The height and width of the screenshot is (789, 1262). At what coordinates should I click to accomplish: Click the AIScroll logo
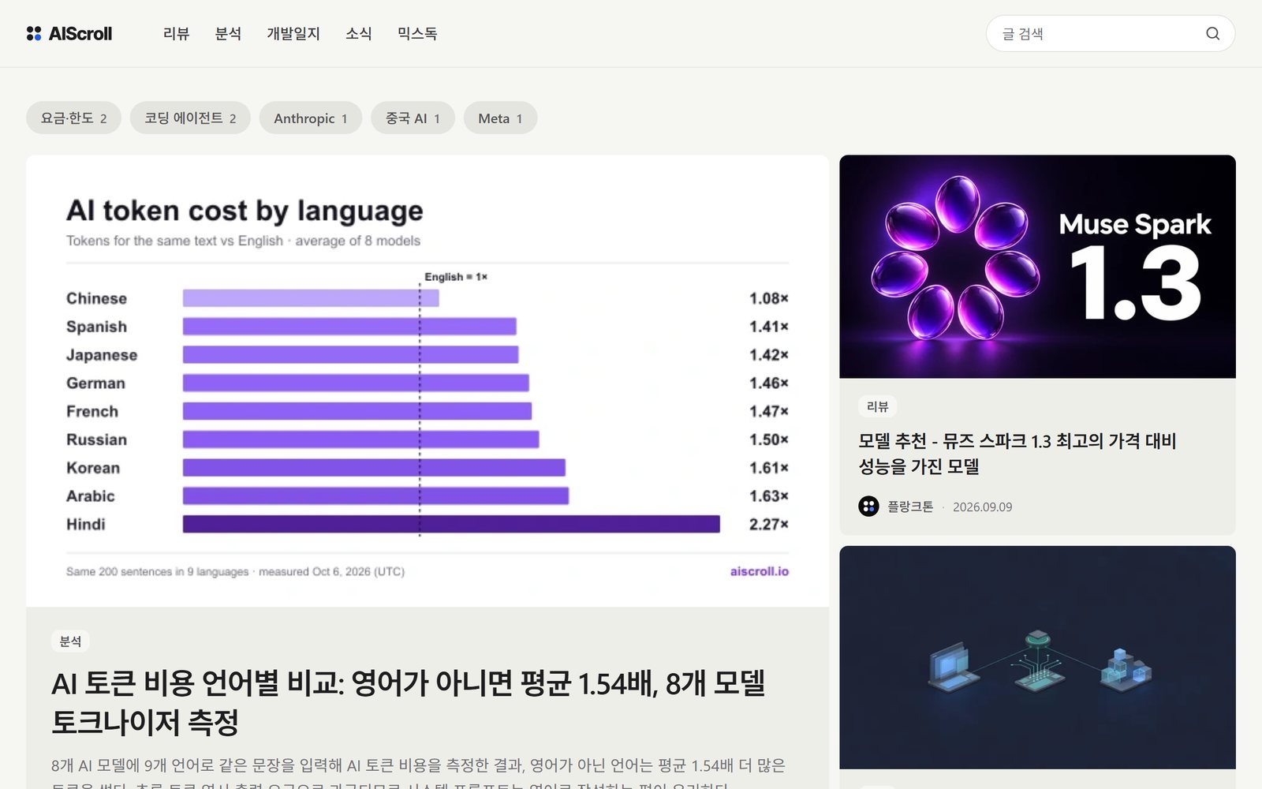(69, 33)
